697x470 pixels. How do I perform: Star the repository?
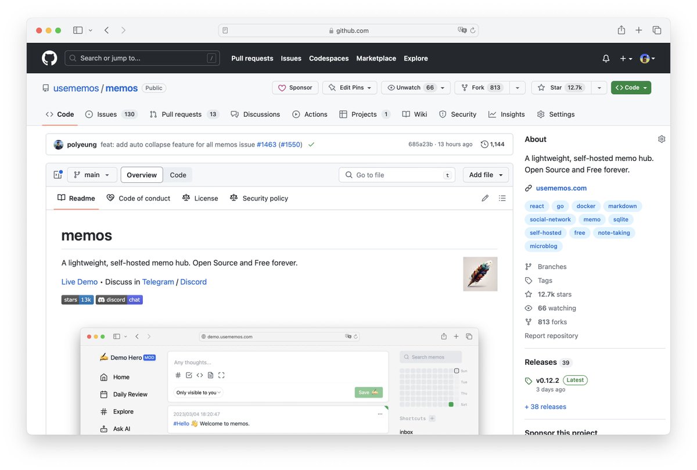point(560,88)
